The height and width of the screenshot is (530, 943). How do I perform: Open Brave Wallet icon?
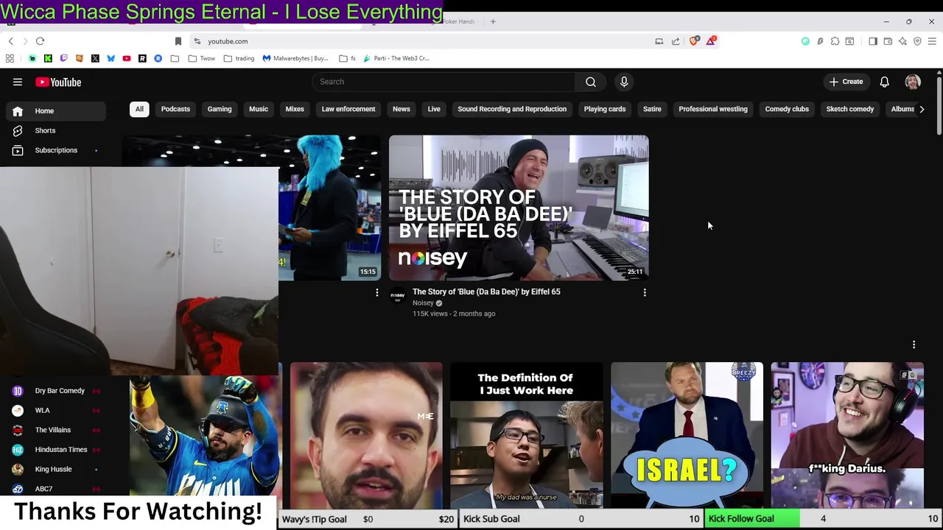888,41
